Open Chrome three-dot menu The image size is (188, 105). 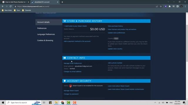(185, 6)
